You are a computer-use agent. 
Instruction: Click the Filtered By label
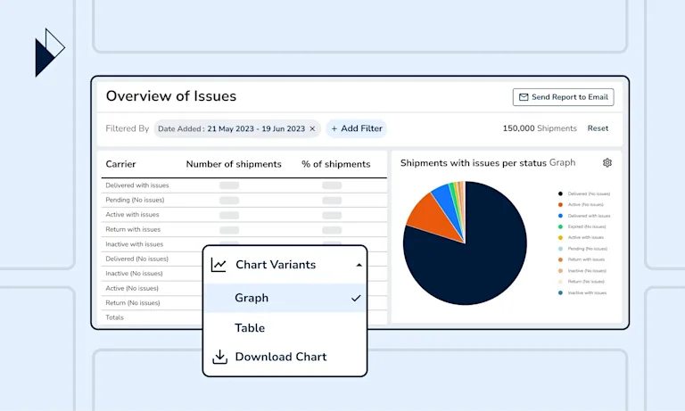coord(128,128)
